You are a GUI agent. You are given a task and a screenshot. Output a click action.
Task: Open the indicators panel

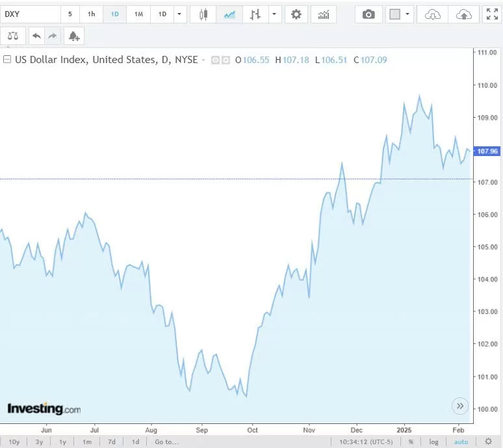click(323, 14)
